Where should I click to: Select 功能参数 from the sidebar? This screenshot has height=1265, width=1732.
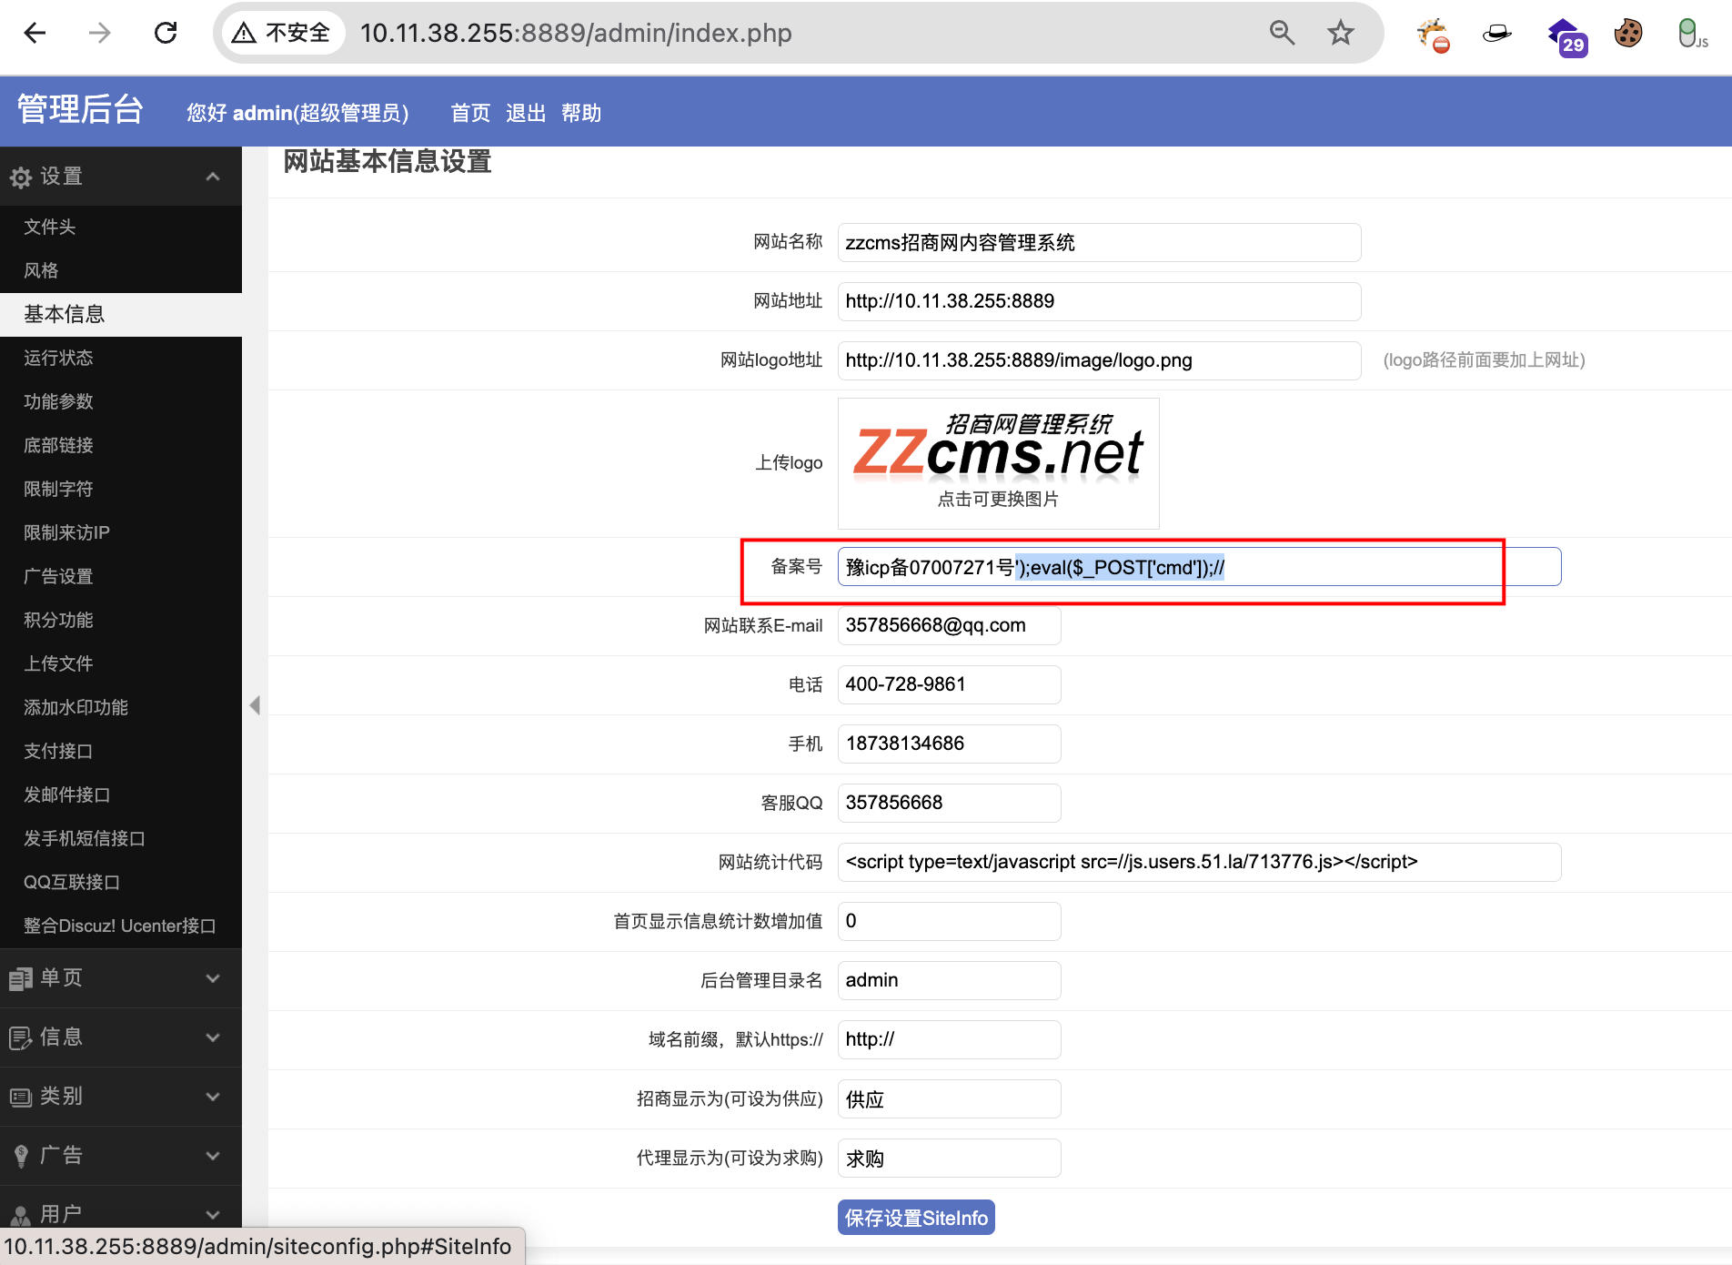click(58, 401)
